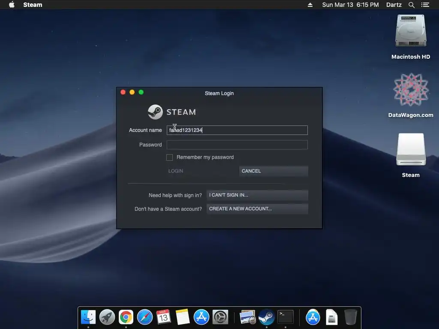Open the Dartz user menu
The width and height of the screenshot is (439, 329).
[x=394, y=5]
